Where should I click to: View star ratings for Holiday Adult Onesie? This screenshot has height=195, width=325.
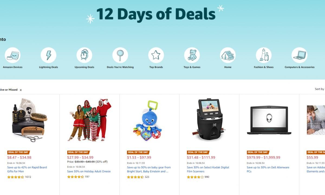coord(76,177)
